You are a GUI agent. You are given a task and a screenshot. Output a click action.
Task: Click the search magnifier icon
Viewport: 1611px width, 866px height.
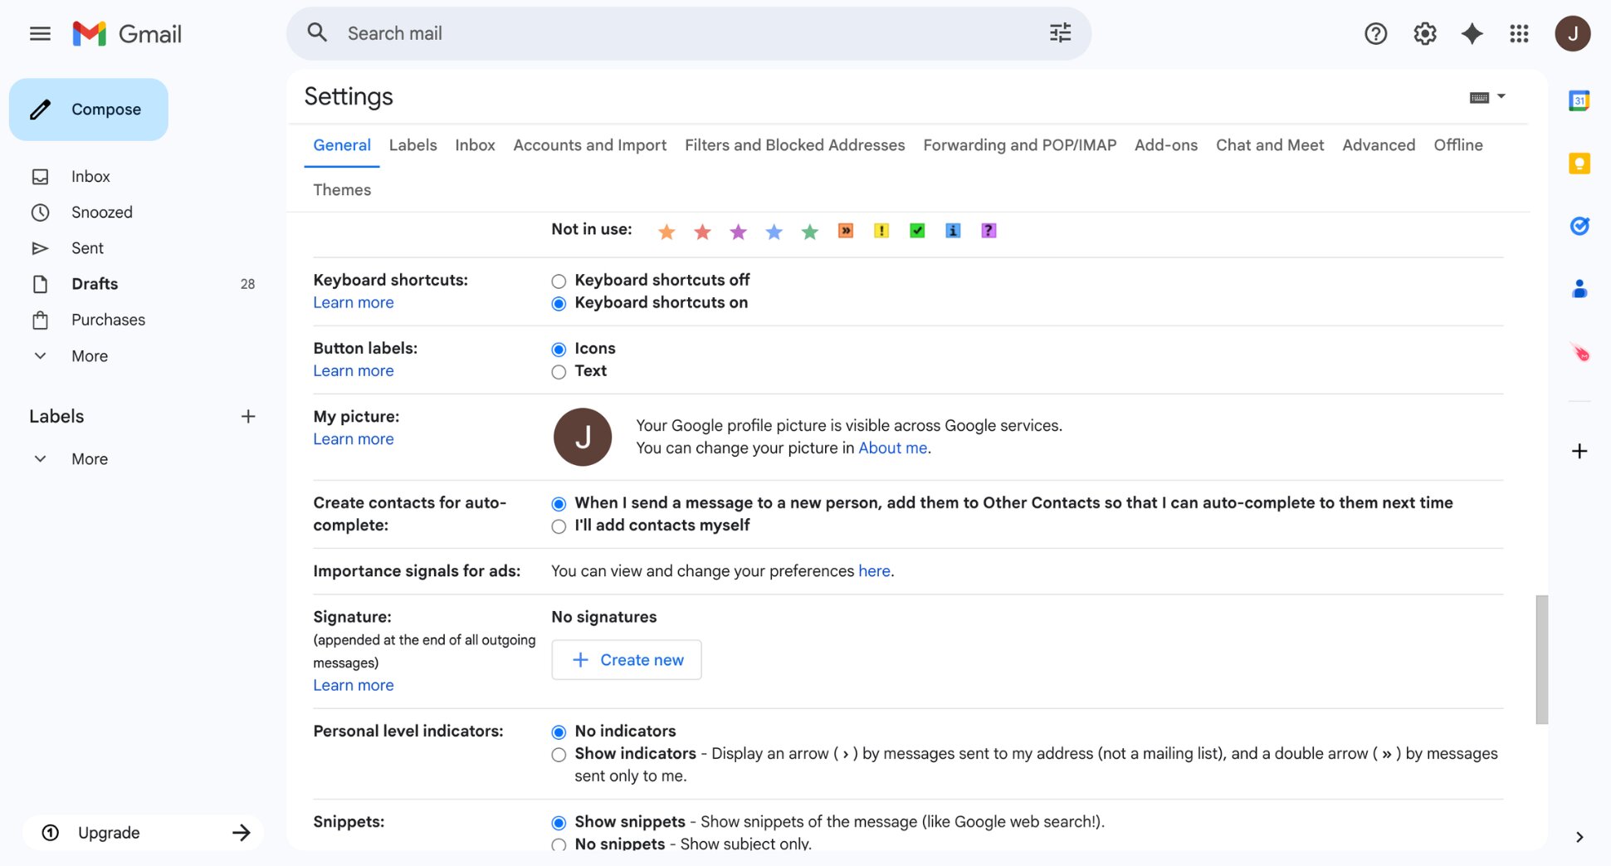(317, 33)
